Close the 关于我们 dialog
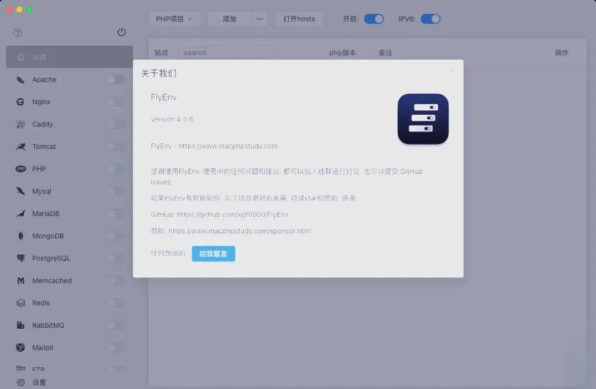This screenshot has width=596, height=389. (x=451, y=70)
